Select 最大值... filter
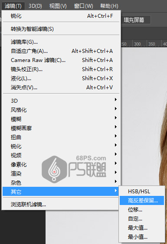 tap(142, 228)
